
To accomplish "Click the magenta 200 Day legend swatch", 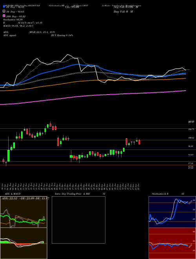I will [4, 16].
